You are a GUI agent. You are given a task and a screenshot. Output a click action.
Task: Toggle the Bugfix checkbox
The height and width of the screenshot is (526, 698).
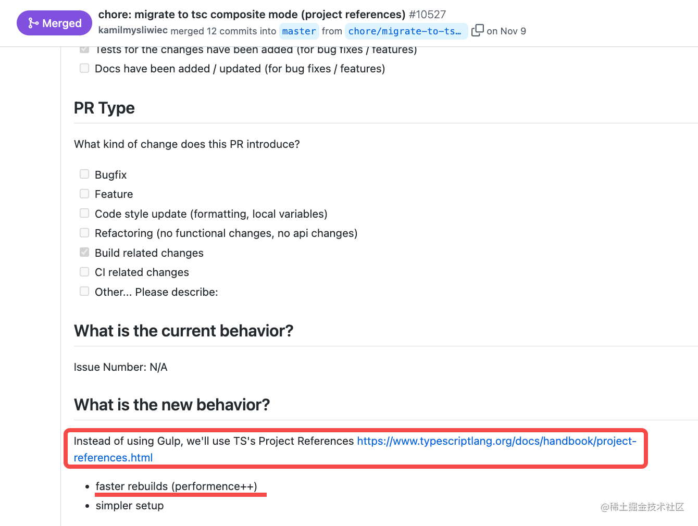coord(84,174)
